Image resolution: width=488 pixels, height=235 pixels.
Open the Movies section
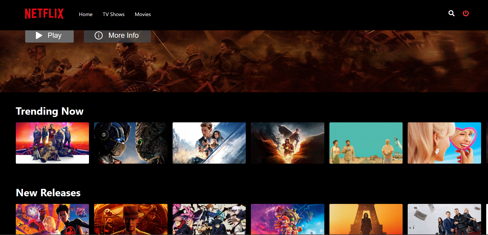click(143, 15)
